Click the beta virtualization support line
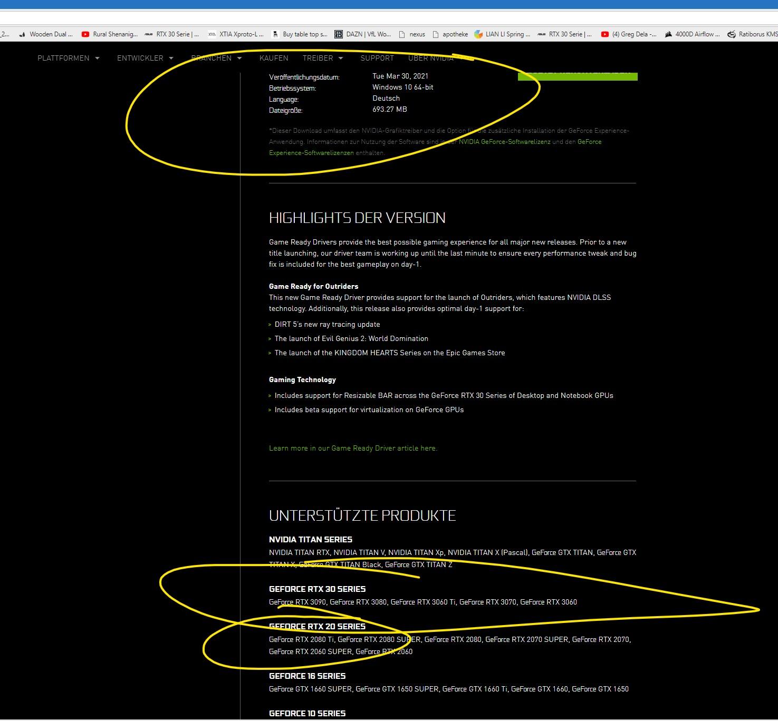 click(369, 410)
